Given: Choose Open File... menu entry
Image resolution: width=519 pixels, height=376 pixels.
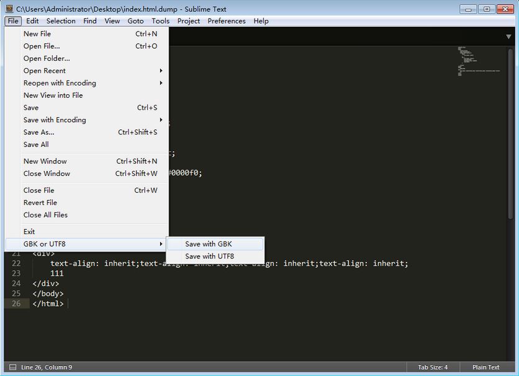Looking at the screenshot, I should [x=87, y=46].
